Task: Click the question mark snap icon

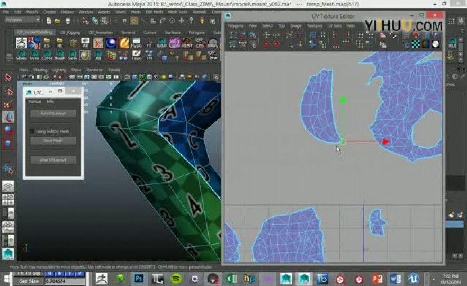Action: point(191,21)
